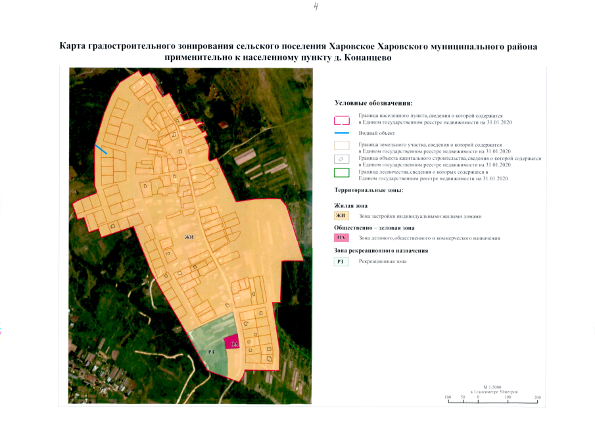Click the 'Рекреационная зона' legend text
Viewport: 595px width, 421px height.
(x=383, y=261)
